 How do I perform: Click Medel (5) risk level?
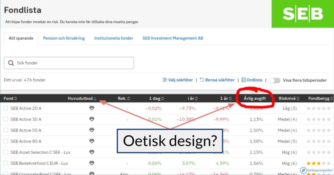[287, 141]
